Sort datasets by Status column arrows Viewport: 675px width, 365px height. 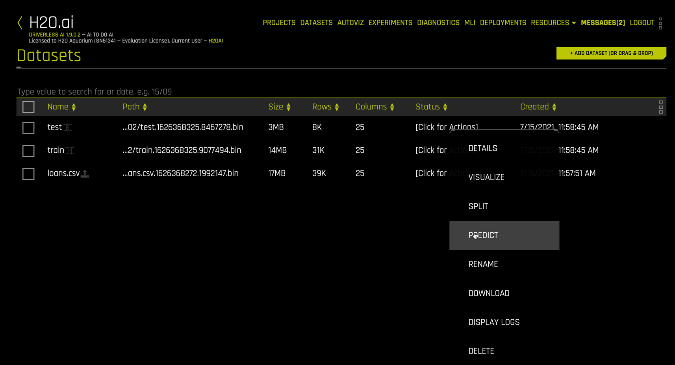coord(445,107)
